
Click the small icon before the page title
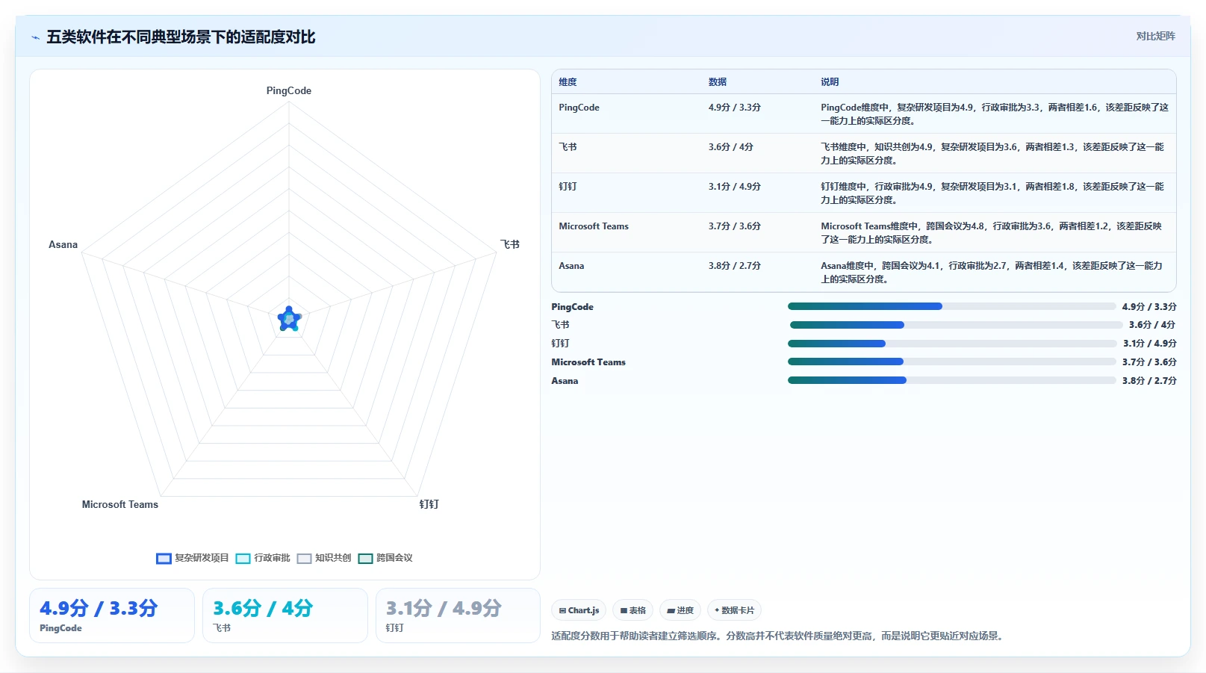pos(35,37)
